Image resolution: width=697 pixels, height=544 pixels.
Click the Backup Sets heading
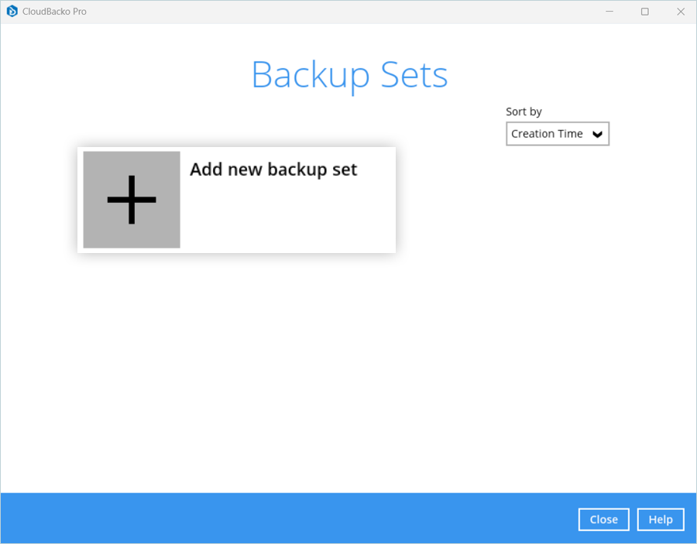pos(349,75)
